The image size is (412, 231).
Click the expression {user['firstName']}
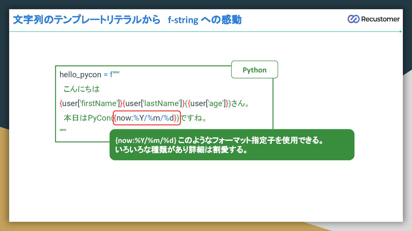tap(91, 104)
